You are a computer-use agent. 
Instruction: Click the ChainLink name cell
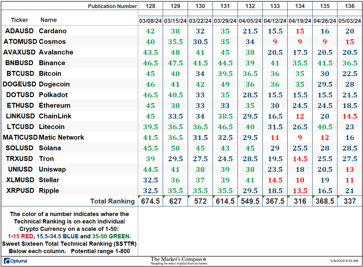click(55, 116)
